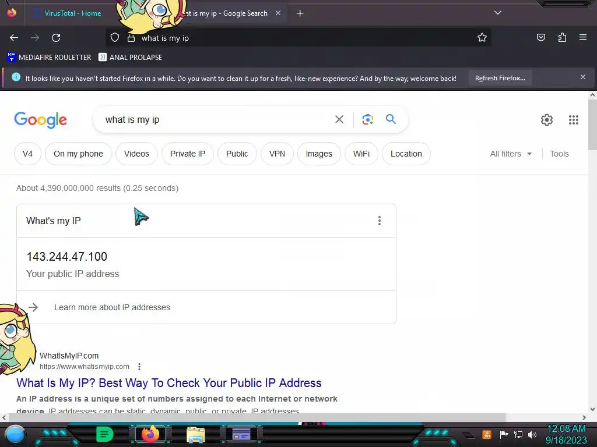Open the ANAL PROLAPSE bookmark

pyautogui.click(x=130, y=58)
